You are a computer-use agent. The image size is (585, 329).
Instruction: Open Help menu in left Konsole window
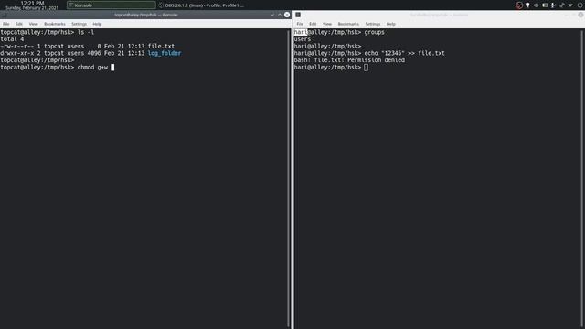tap(97, 24)
